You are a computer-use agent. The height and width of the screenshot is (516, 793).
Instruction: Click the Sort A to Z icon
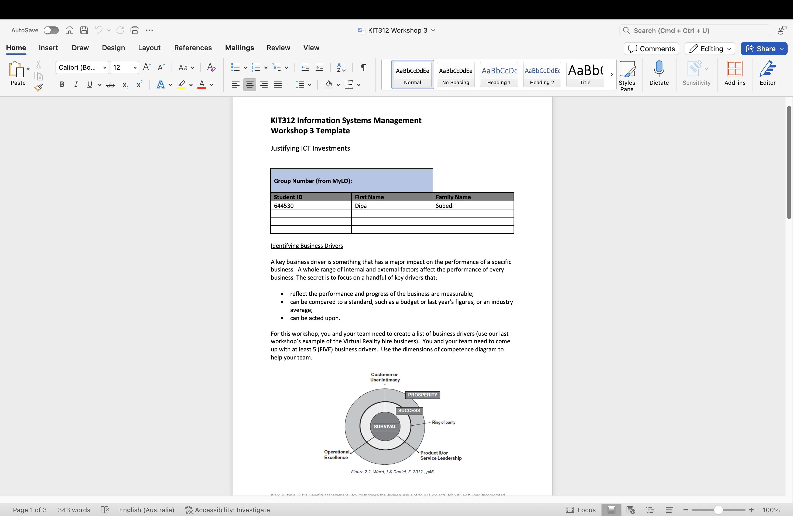pyautogui.click(x=341, y=67)
